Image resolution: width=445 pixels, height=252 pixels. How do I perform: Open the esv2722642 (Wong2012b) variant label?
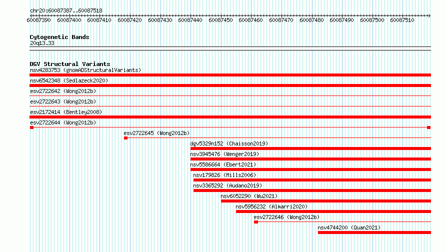(x=63, y=91)
